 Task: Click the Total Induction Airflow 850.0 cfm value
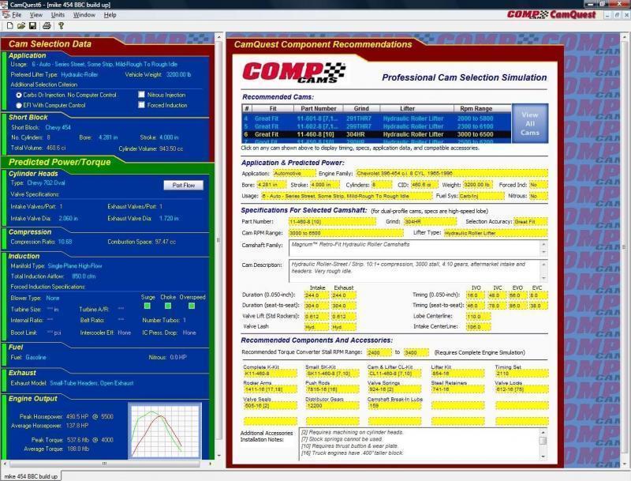84,276
